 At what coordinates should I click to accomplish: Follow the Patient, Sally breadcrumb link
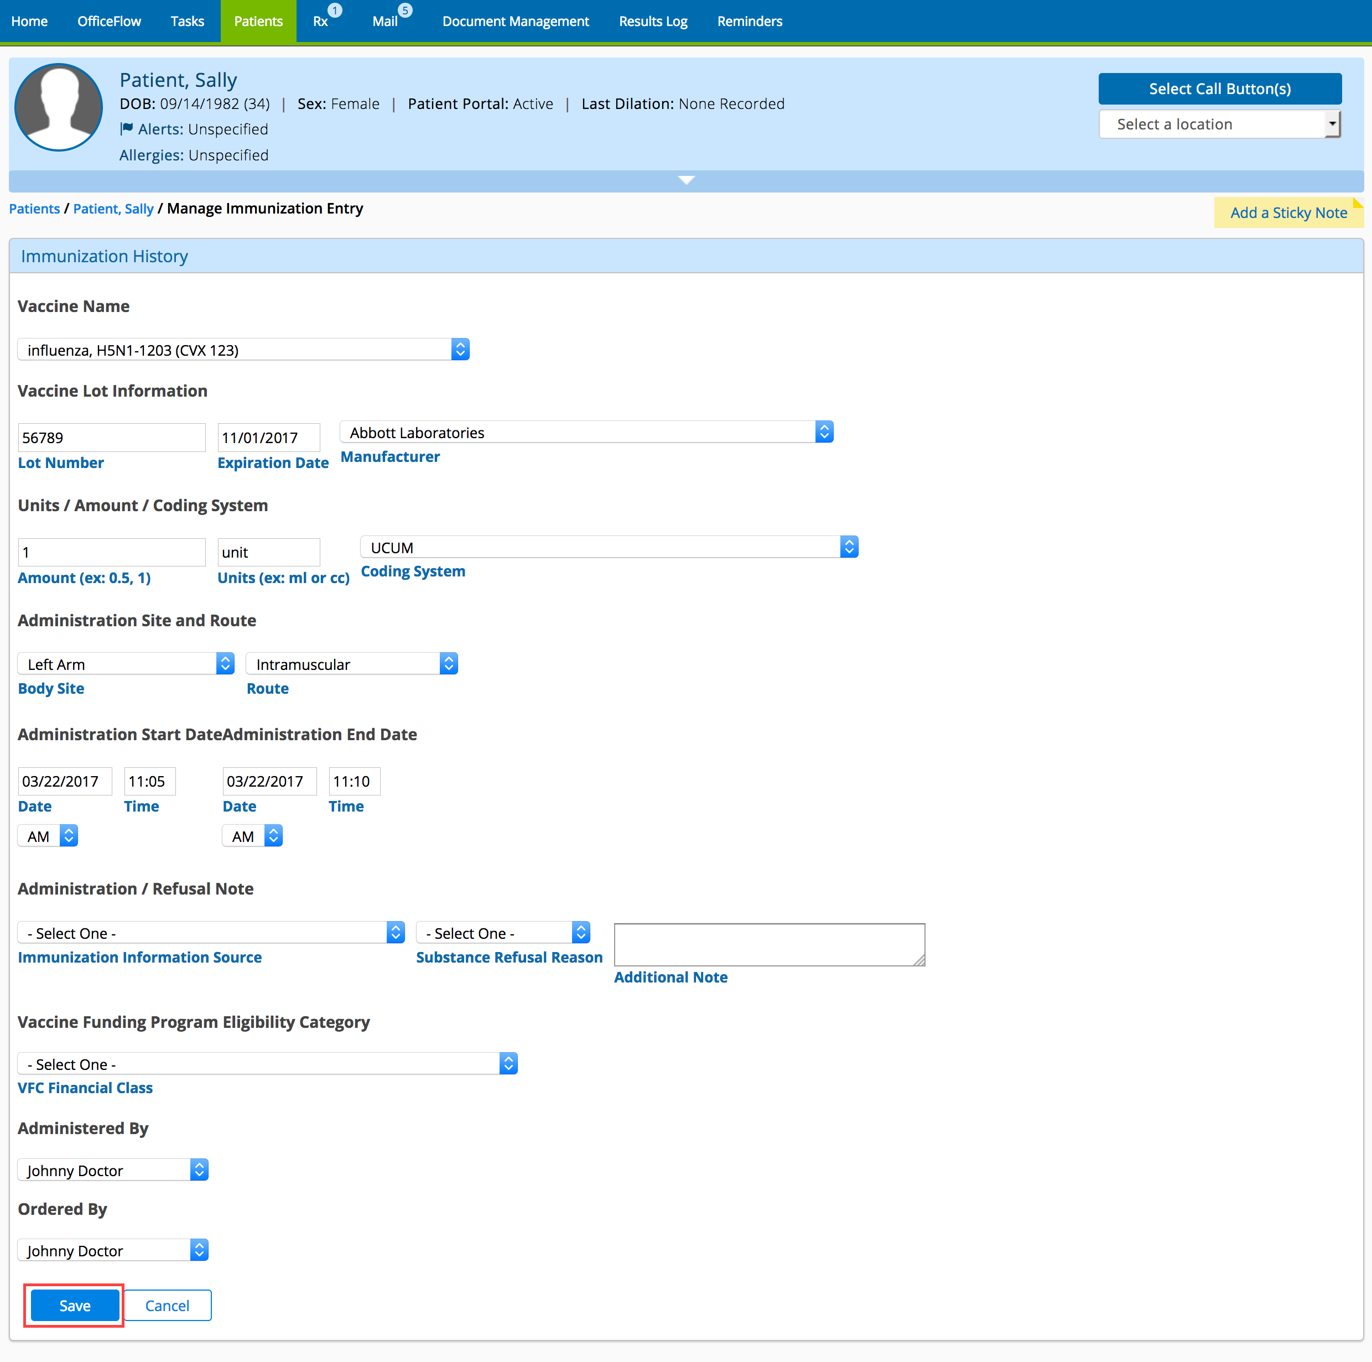(x=113, y=209)
